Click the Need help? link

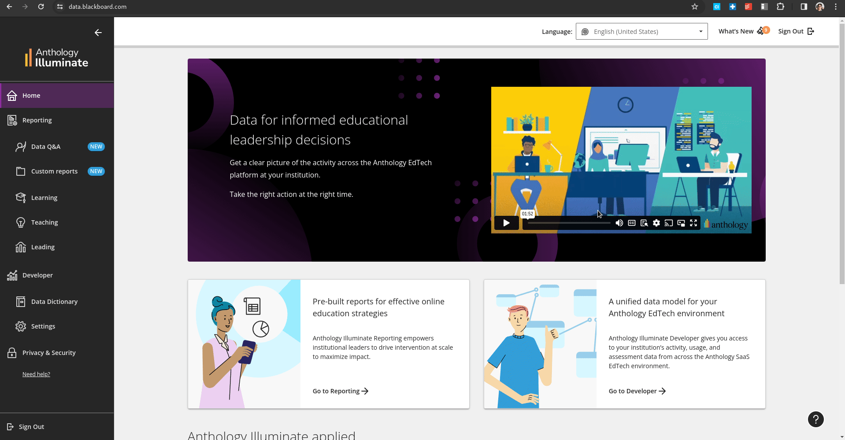tap(36, 374)
